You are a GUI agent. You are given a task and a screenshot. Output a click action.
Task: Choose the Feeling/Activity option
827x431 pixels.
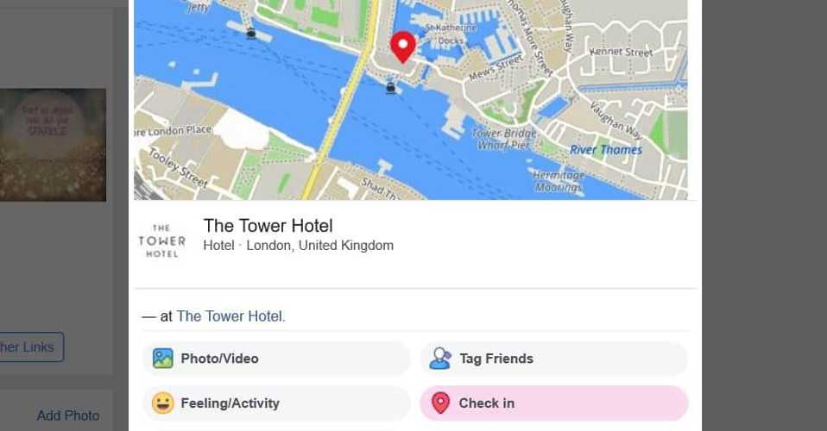(276, 403)
